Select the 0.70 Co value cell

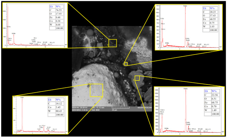point(216,107)
